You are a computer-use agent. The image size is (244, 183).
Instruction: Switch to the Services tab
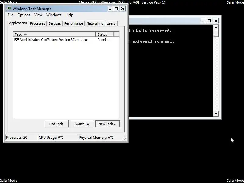click(x=55, y=23)
